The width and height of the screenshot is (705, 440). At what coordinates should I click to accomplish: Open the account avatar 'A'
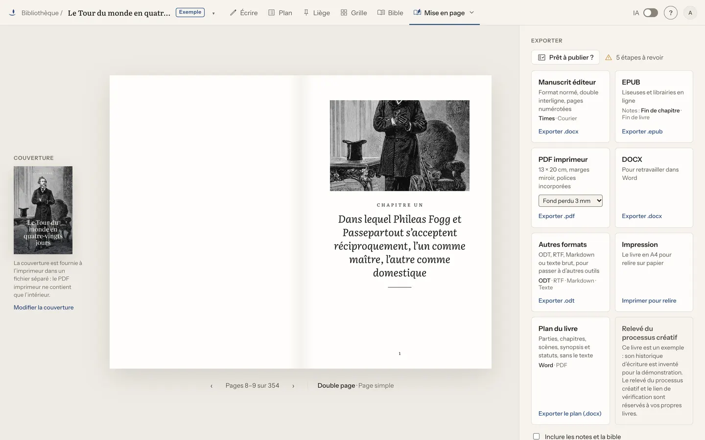coord(690,13)
